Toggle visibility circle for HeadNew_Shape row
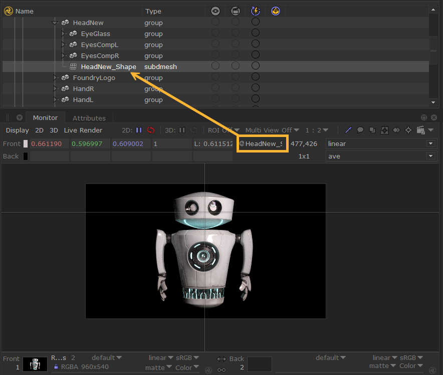Screen dimensions: 443x375 pos(215,66)
